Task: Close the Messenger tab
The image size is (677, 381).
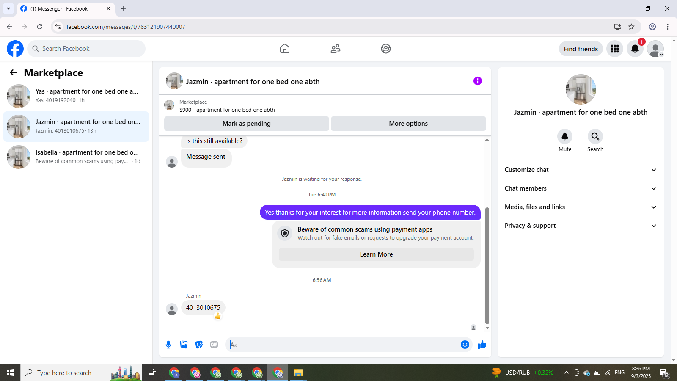Action: [108, 8]
